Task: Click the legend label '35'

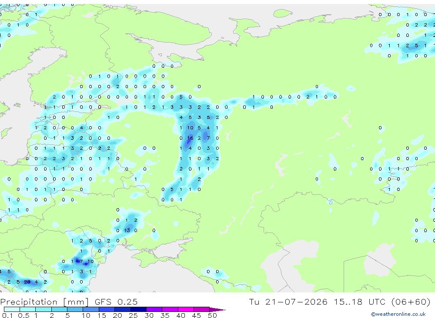Action: (x=165, y=315)
